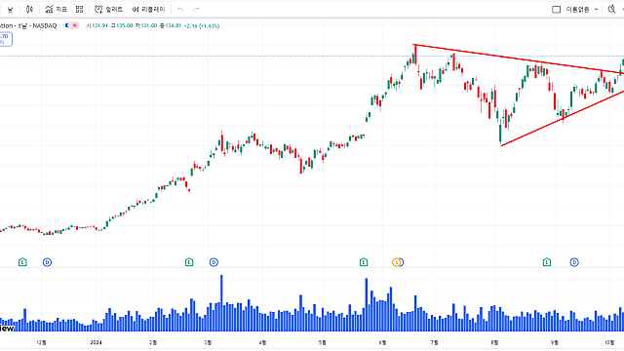This screenshot has width=624, height=351.
Task: Click the 6월 label on time axis
Action: click(x=382, y=342)
